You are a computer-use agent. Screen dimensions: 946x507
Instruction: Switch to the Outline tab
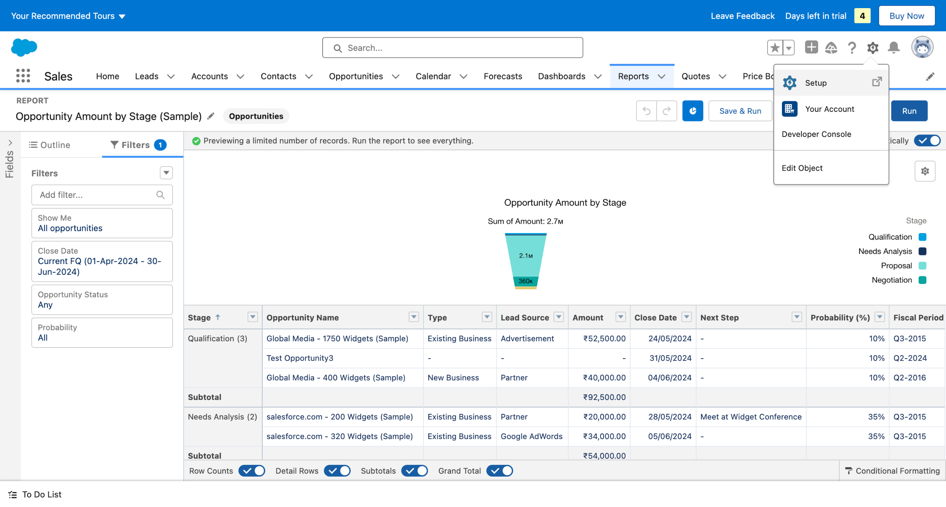pos(50,145)
